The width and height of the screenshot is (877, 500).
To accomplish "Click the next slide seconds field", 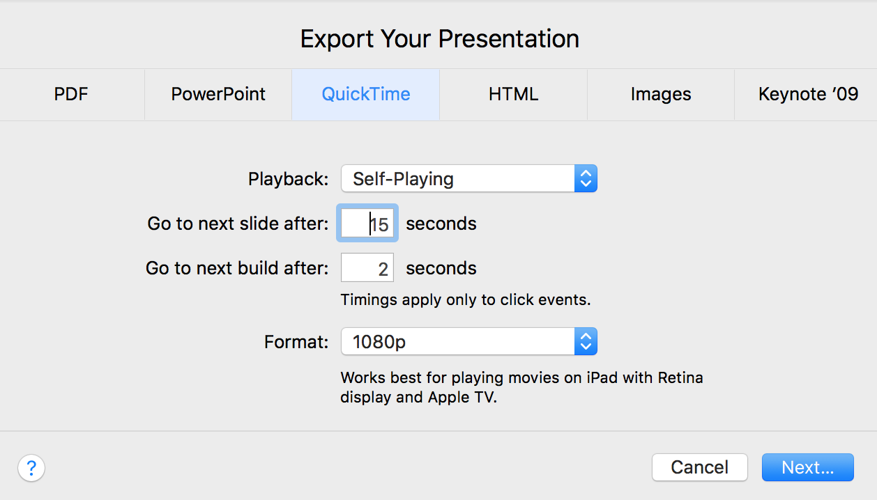I will (x=367, y=224).
